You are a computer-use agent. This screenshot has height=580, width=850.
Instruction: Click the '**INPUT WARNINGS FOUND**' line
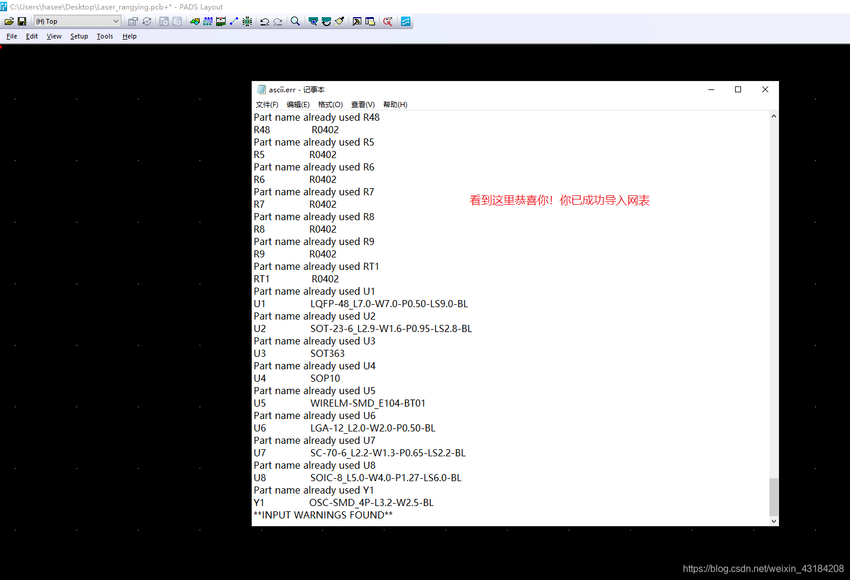pyautogui.click(x=323, y=515)
